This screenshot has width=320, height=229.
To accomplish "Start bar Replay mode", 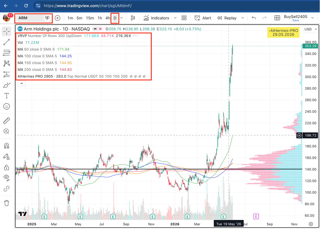I will click(x=227, y=18).
